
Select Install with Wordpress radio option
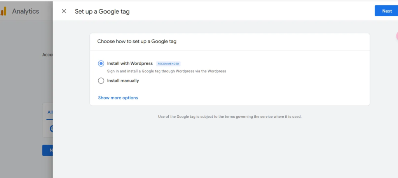tap(101, 63)
